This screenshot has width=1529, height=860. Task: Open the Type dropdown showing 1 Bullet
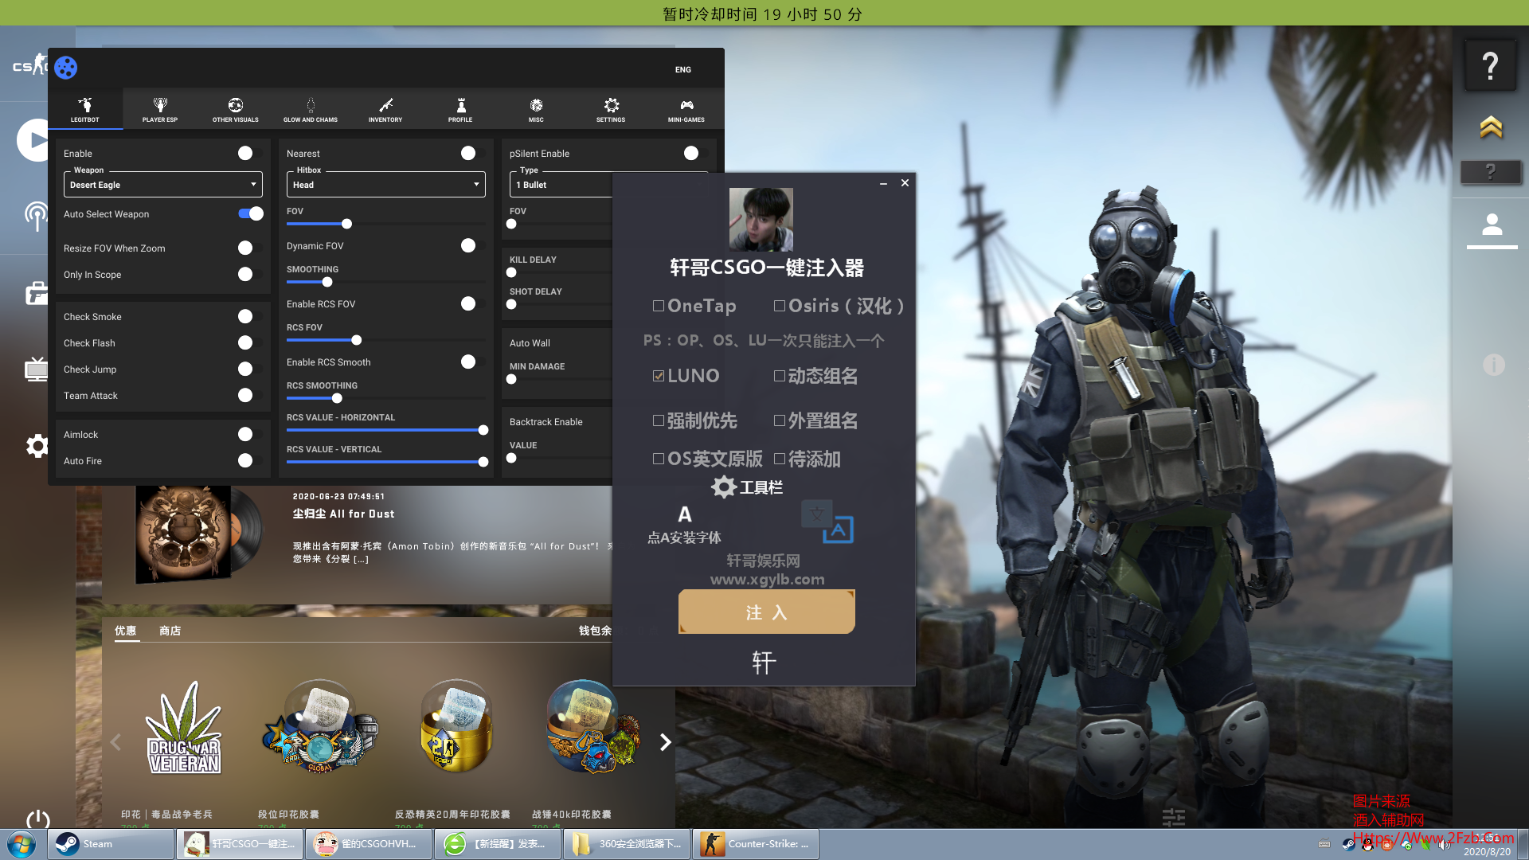(x=561, y=185)
